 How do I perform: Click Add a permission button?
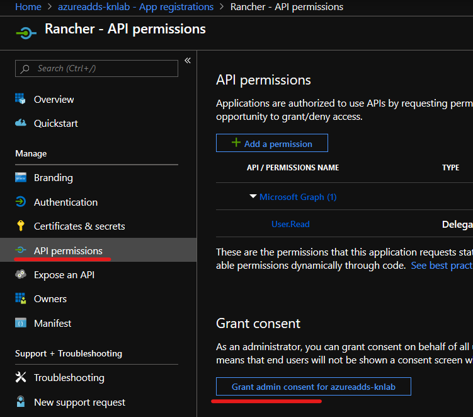[272, 143]
